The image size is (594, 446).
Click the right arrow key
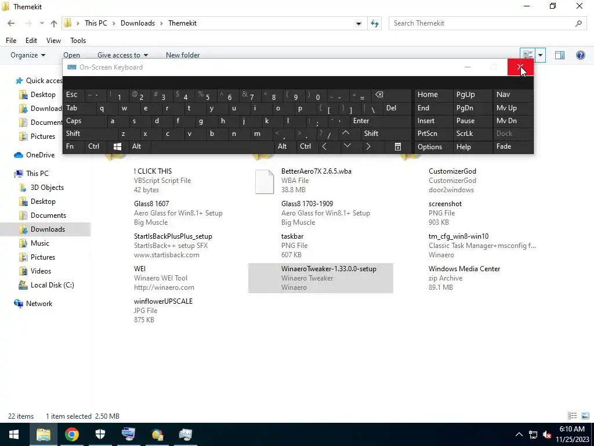click(368, 147)
